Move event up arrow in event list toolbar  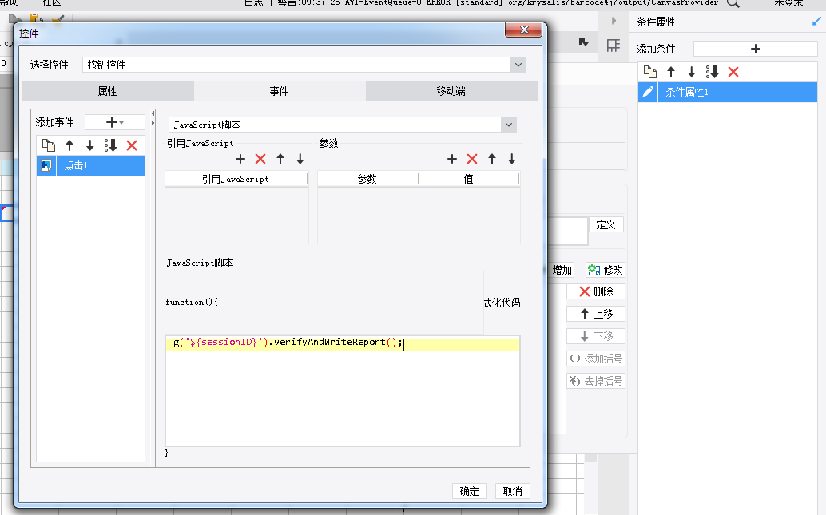coord(69,145)
